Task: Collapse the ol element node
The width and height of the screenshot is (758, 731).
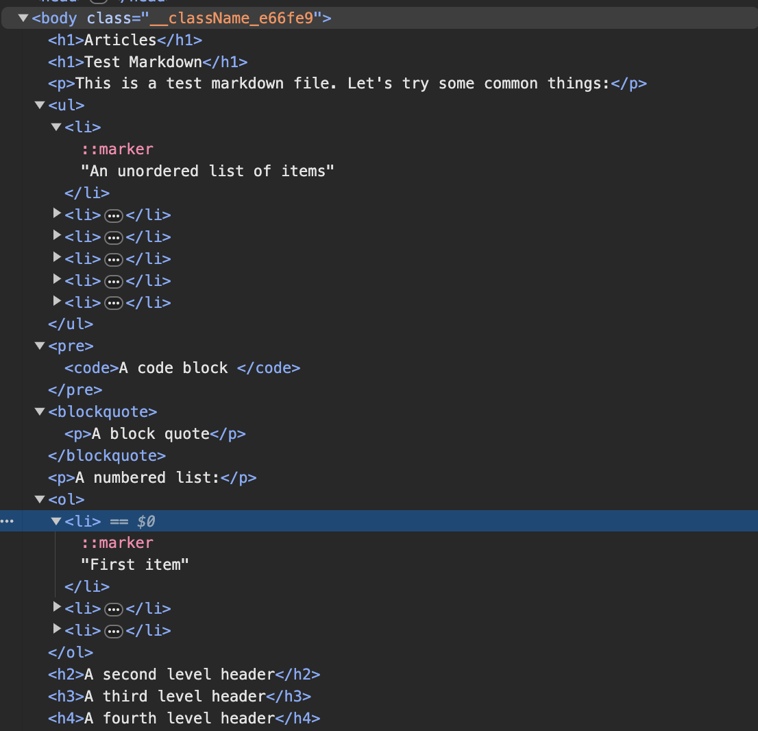Action: point(40,499)
